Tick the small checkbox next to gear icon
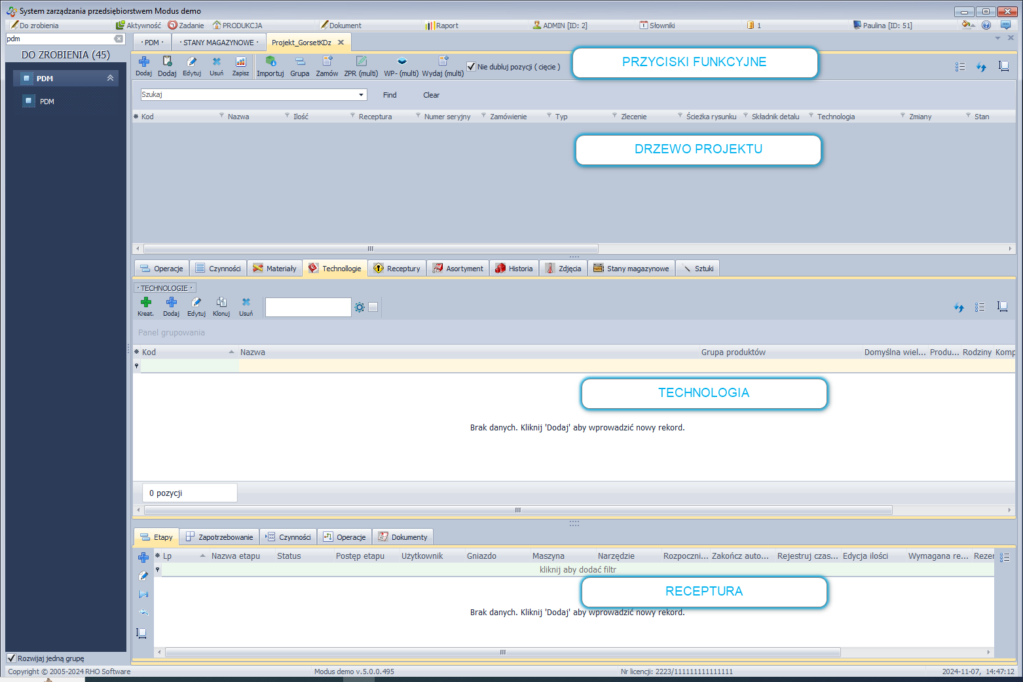 (x=373, y=307)
